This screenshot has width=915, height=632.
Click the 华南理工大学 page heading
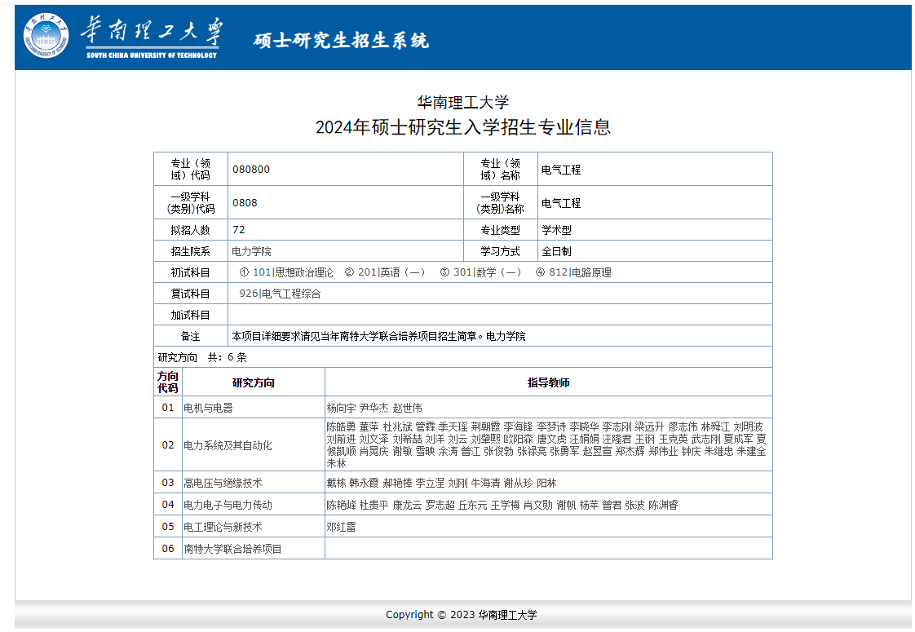click(462, 103)
